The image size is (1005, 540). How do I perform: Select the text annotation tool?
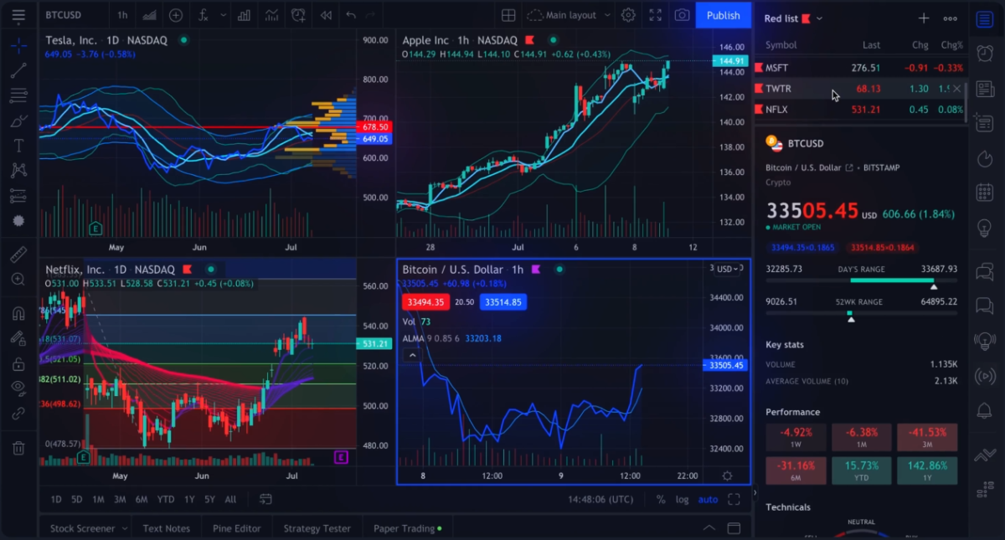pyautogui.click(x=18, y=145)
